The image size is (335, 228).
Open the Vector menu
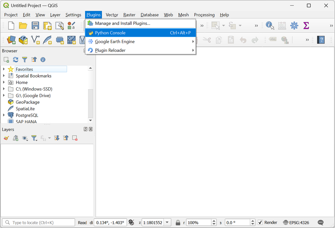pos(112,15)
